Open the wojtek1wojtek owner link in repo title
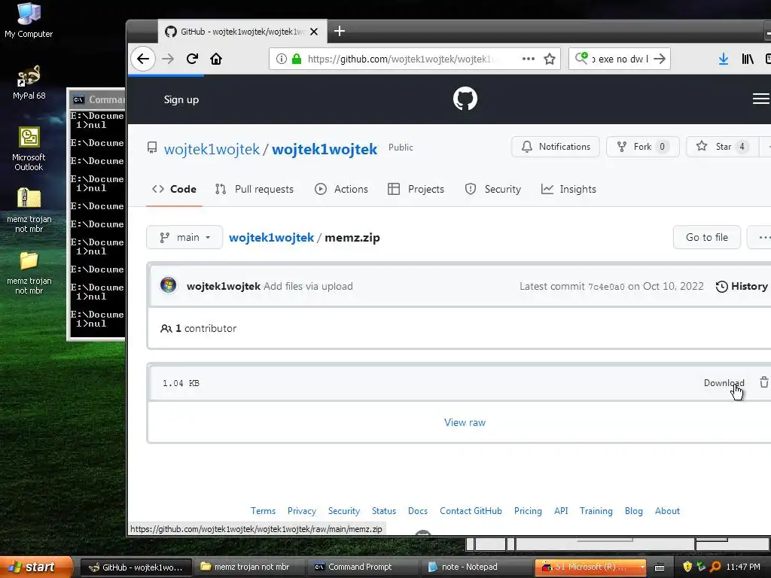The height and width of the screenshot is (578, 771). coord(212,149)
